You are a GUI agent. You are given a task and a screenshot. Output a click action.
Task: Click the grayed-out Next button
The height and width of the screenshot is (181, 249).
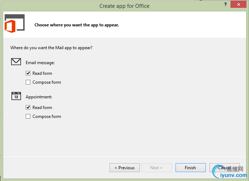point(157,168)
